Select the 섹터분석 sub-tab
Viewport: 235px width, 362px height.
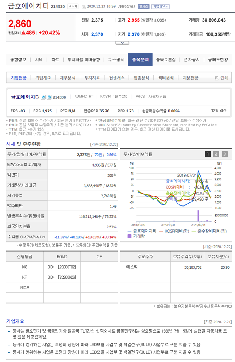click(166, 78)
